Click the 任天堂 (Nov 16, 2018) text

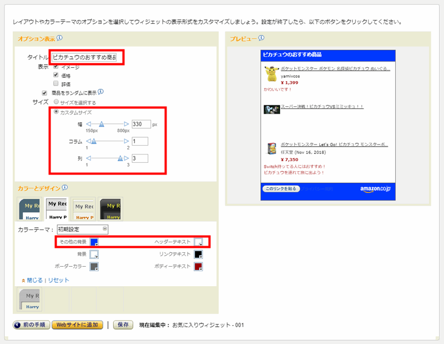pos(303,153)
